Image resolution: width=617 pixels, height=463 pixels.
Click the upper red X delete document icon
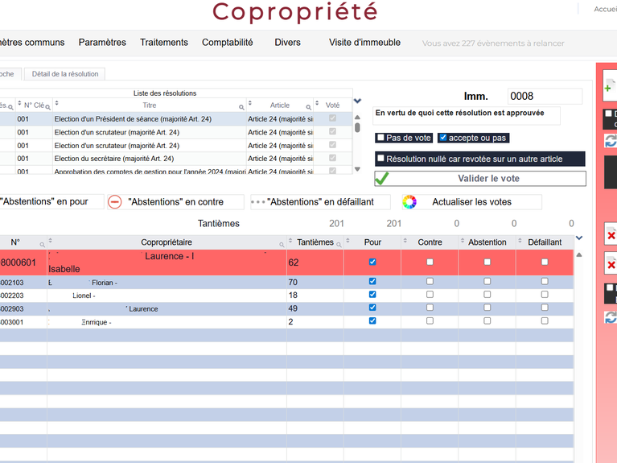(611, 234)
